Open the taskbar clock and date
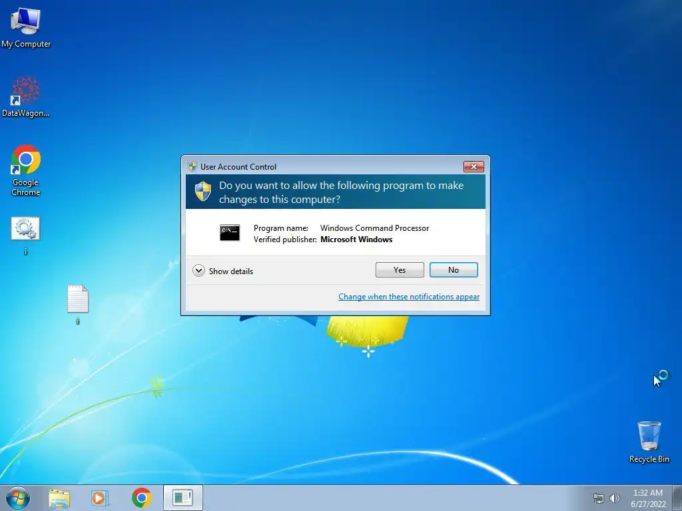Screen dimensions: 682x511 (648, 498)
